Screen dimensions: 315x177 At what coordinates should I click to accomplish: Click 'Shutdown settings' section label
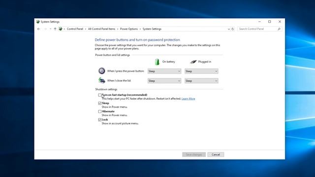[106, 89]
